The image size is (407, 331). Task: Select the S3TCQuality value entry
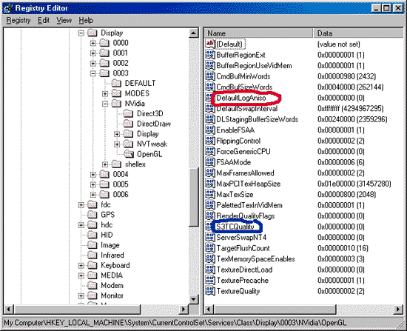(235, 227)
